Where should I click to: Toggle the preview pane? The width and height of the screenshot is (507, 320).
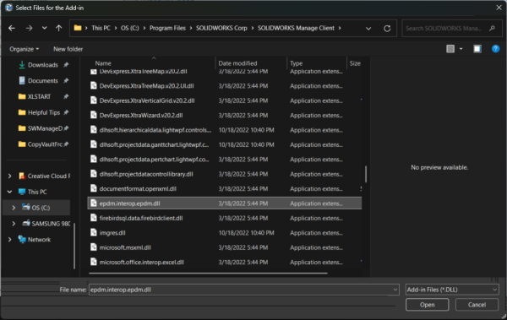click(477, 49)
